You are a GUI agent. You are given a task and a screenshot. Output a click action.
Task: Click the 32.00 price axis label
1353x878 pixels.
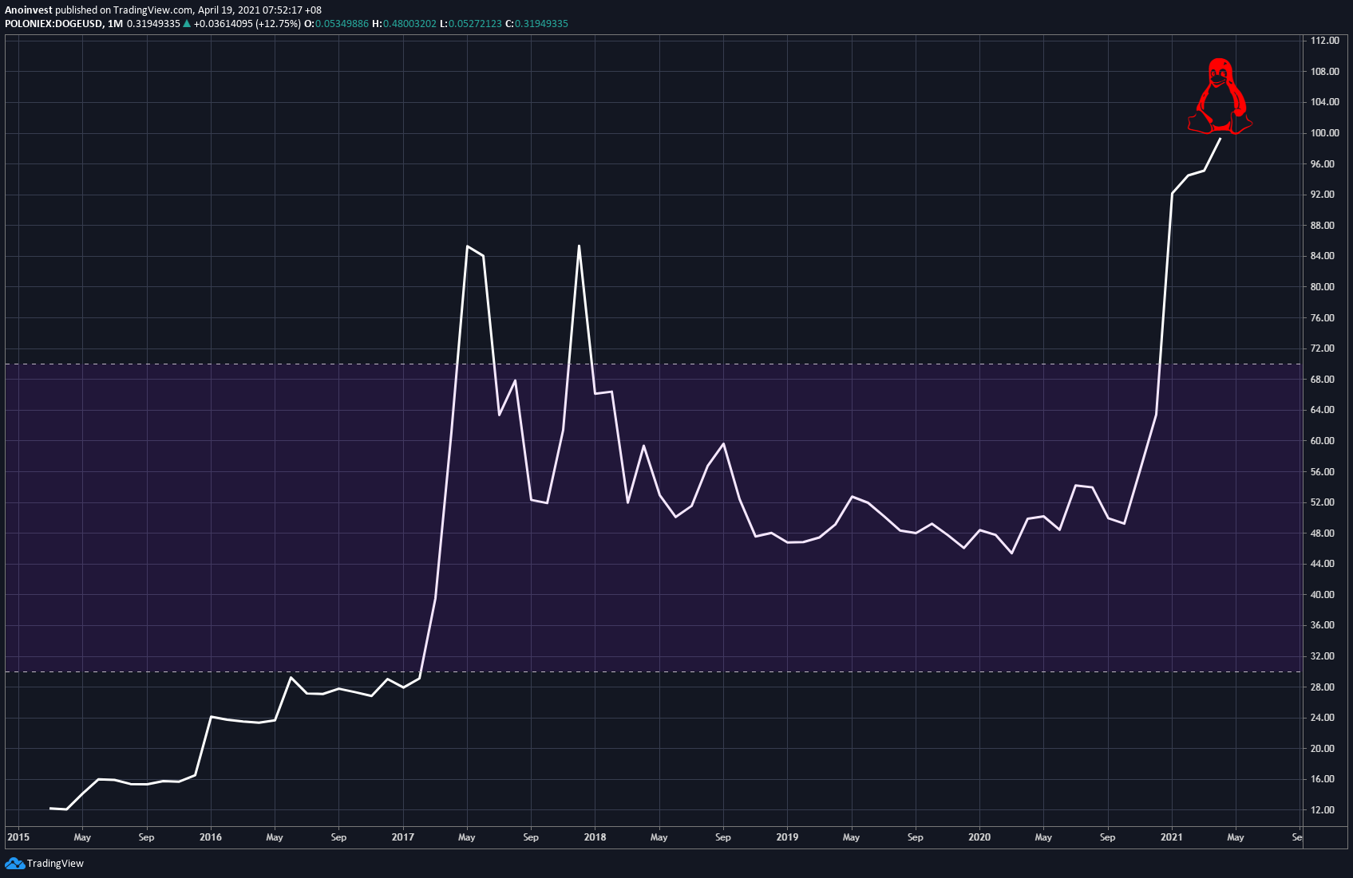coord(1322,656)
